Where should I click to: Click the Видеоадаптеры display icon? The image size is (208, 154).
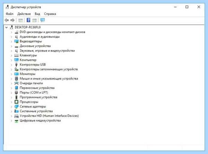16,41
